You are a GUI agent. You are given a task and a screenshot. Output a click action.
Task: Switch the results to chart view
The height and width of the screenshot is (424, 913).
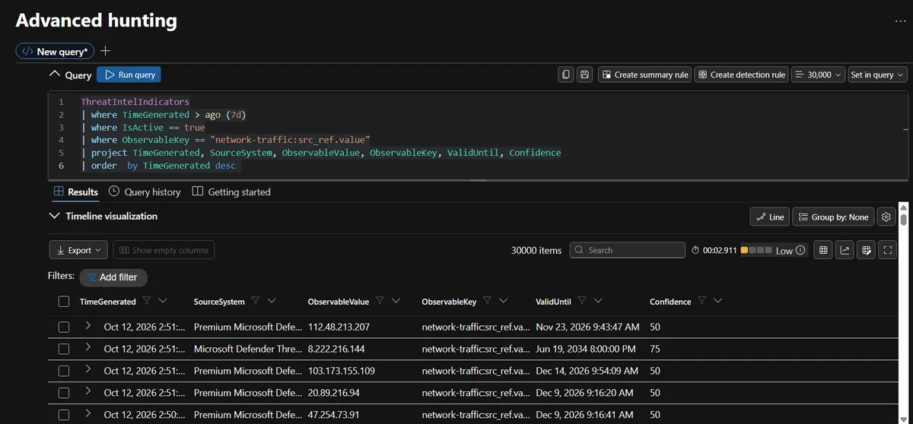pos(845,250)
